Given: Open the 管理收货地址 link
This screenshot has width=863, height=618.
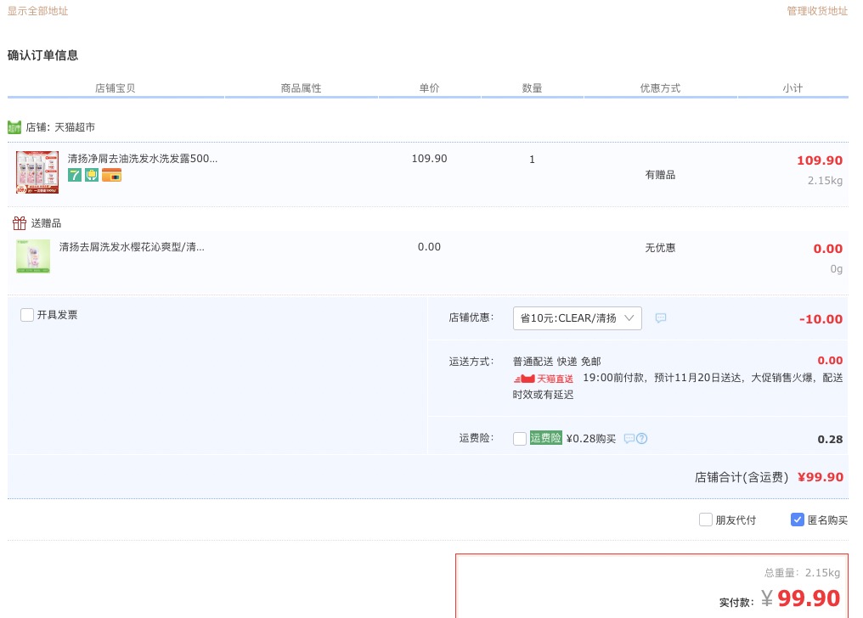Looking at the screenshot, I should click(817, 11).
